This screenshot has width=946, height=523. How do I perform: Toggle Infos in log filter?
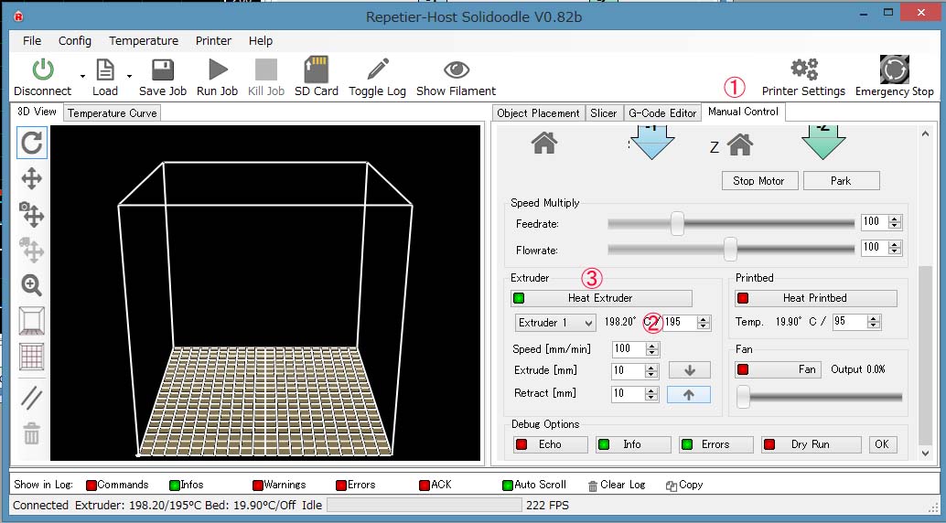187,485
